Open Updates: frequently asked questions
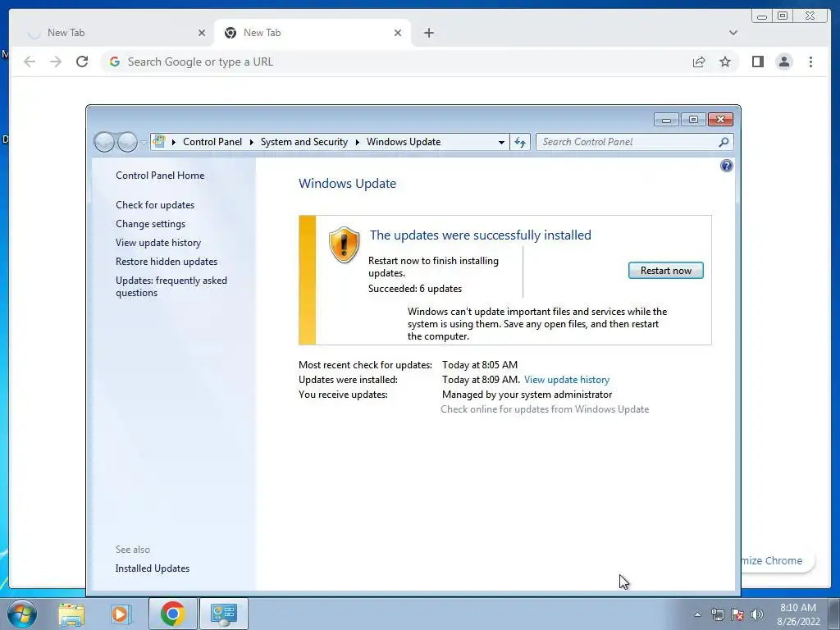 click(x=171, y=286)
